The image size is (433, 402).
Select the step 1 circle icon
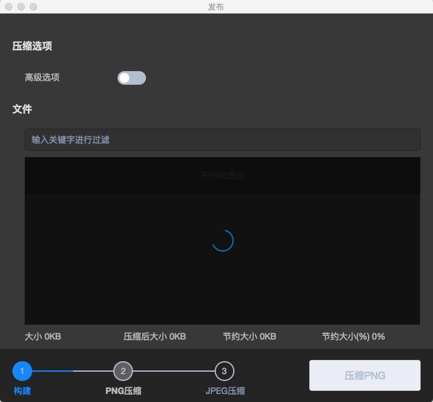pos(22,371)
